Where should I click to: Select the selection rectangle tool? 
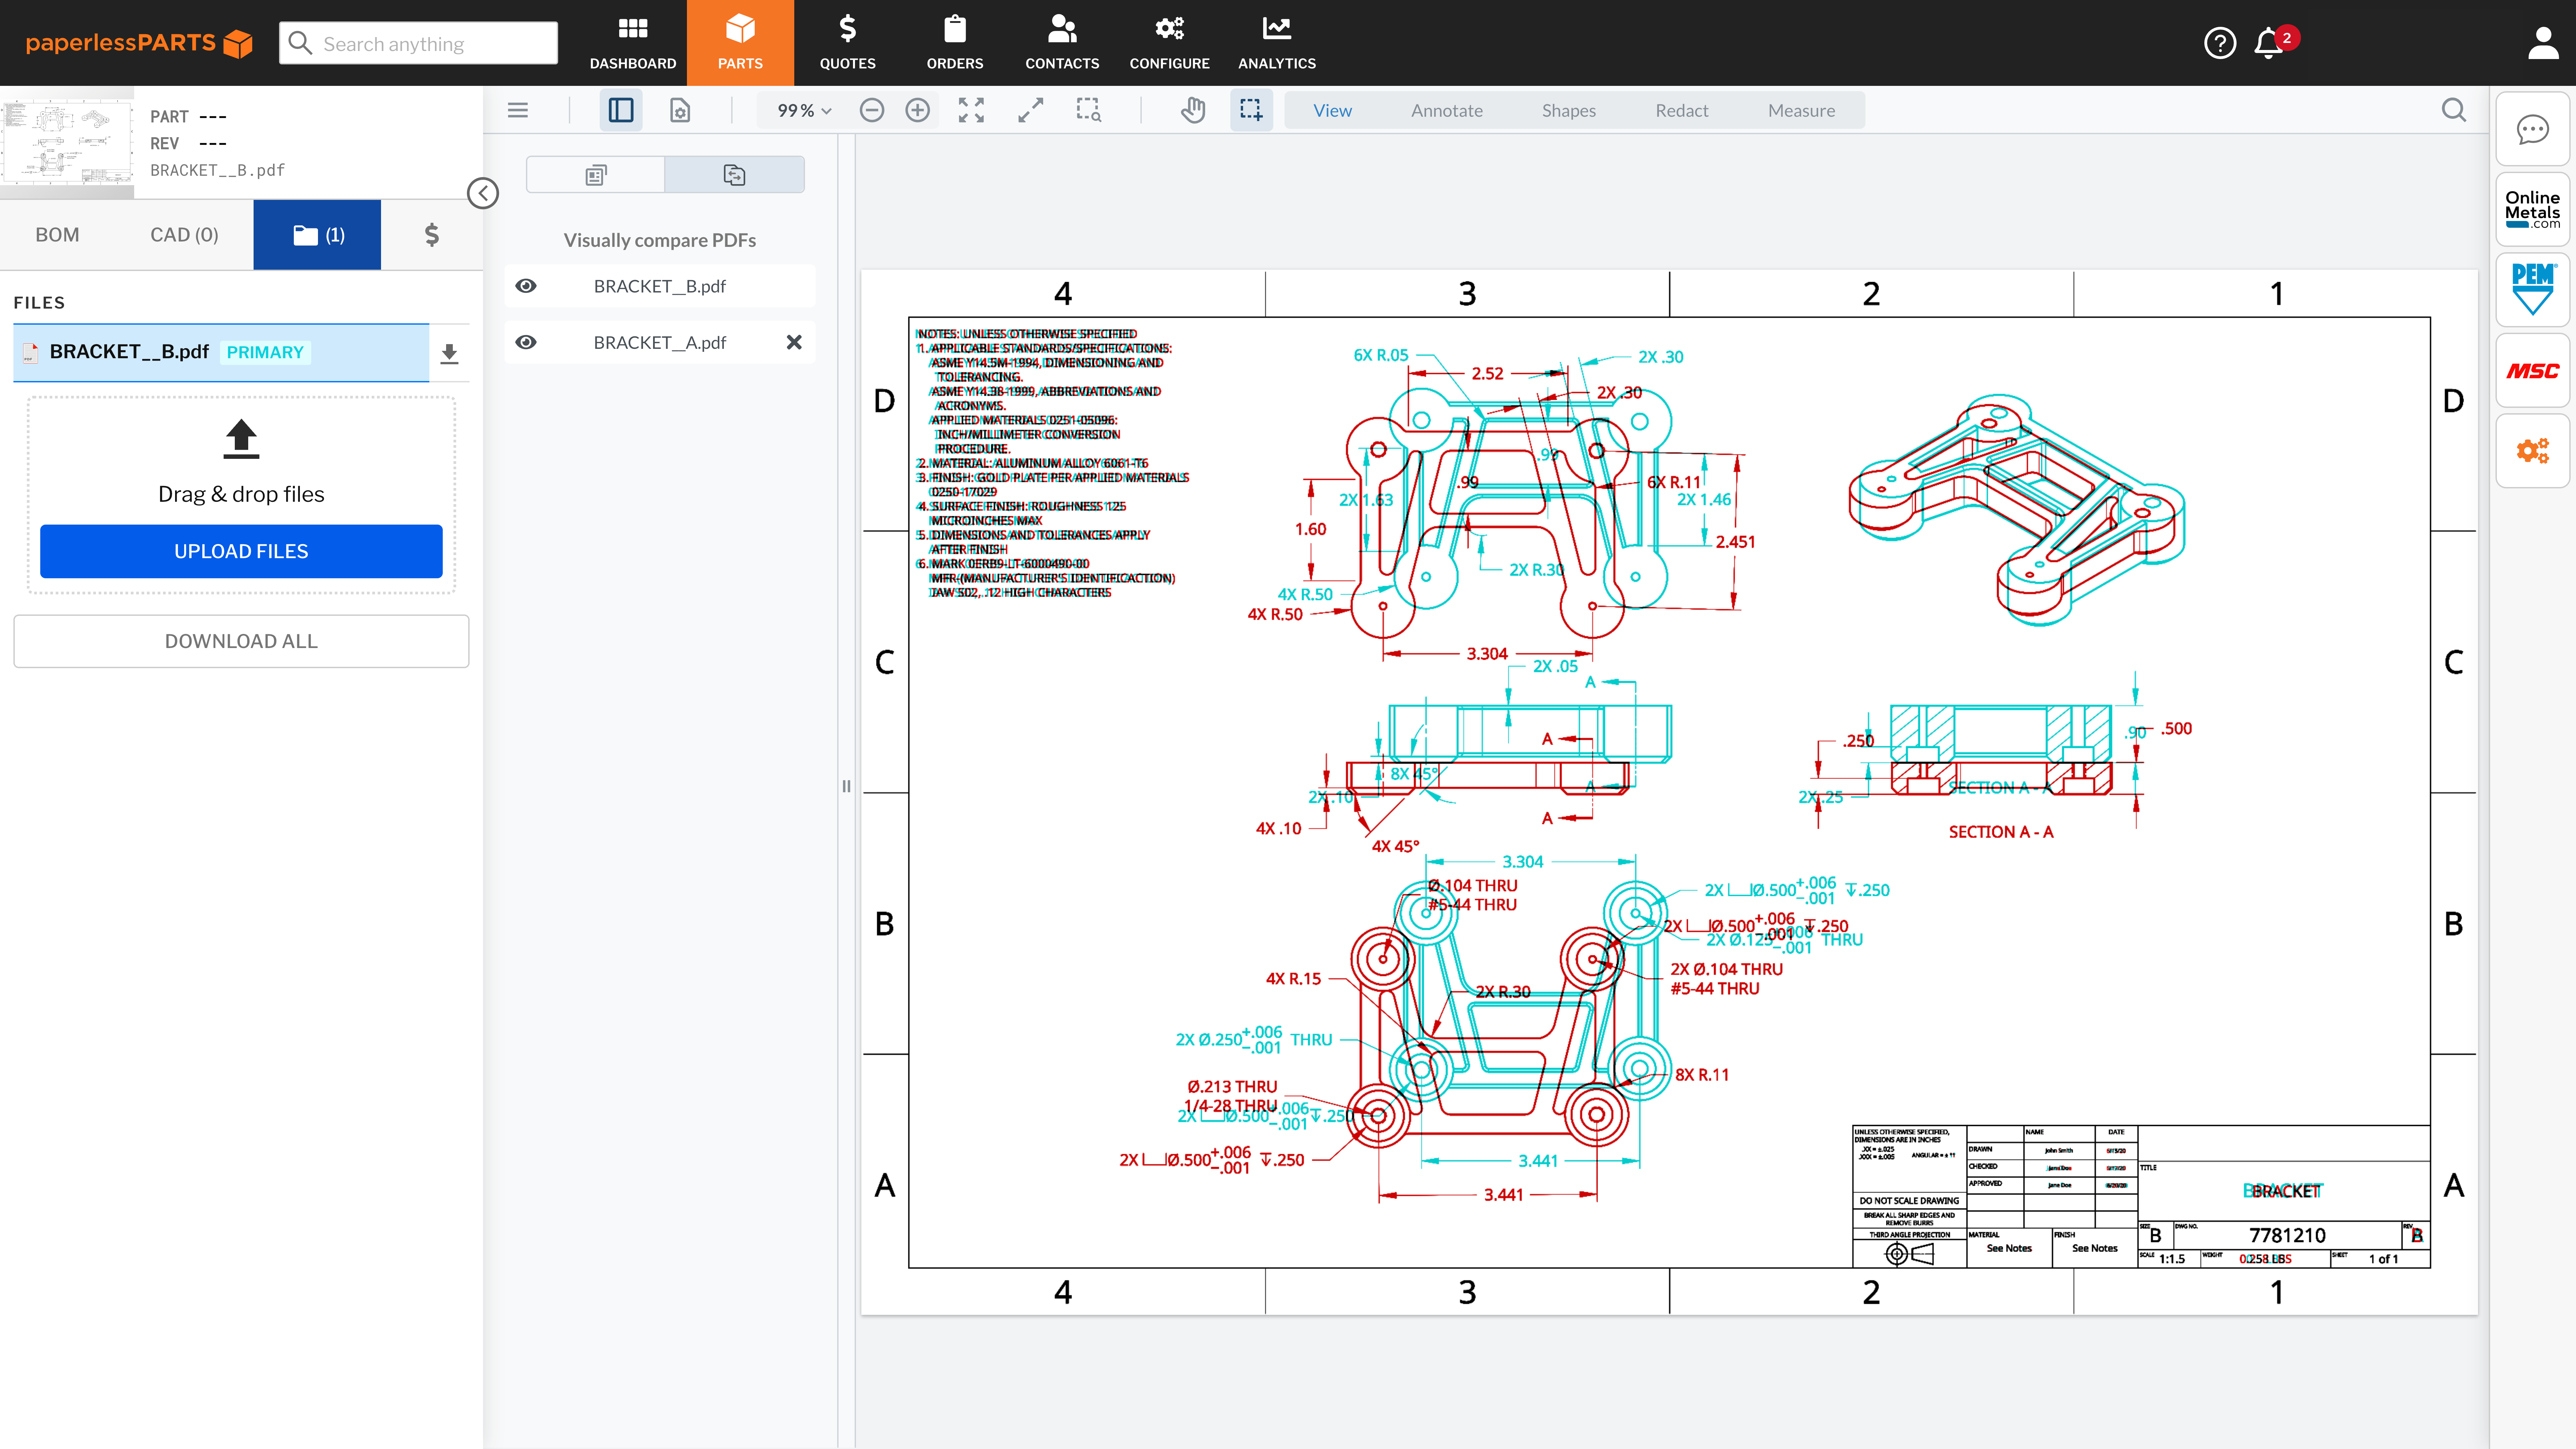coord(1251,110)
